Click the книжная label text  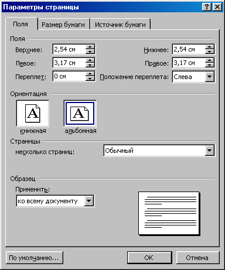click(33, 131)
